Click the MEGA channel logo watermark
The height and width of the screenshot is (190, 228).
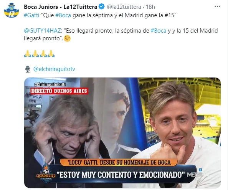(194, 174)
